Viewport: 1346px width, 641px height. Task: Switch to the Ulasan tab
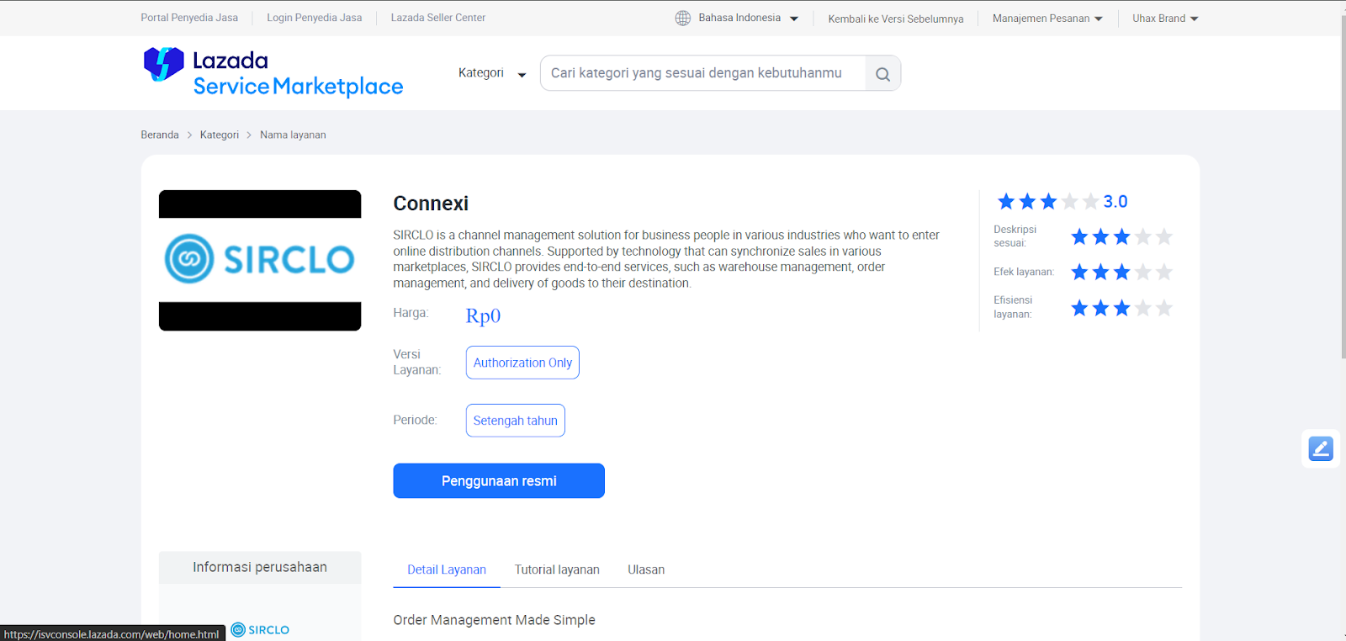coord(646,569)
